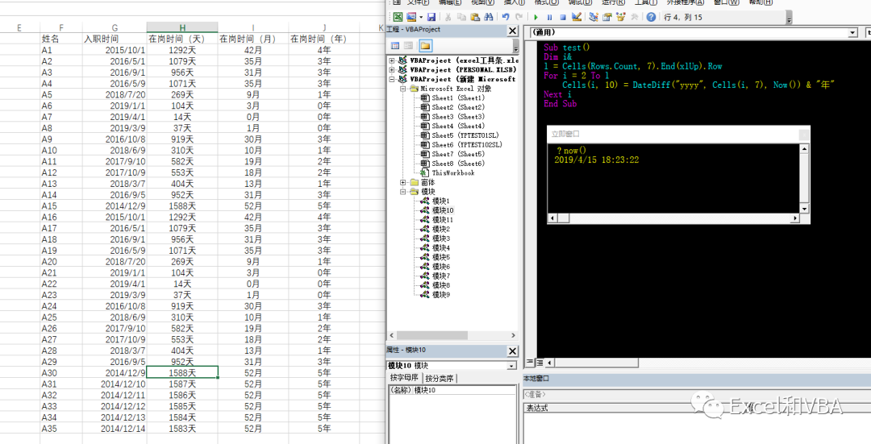Click the 2014/12/14 date cell
Screen dimensions: 871x444
115,429
